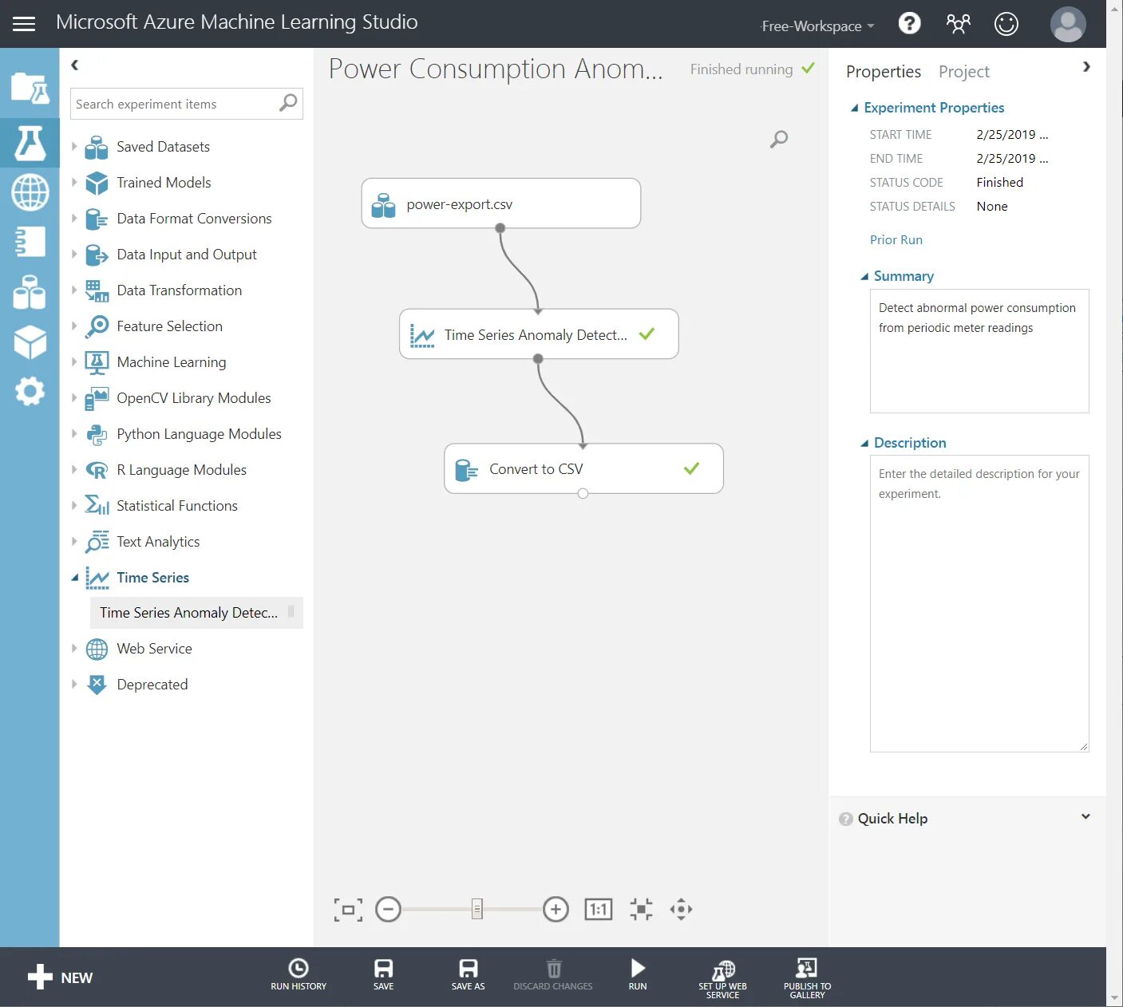
Task: Zoom out with the minus button
Action: [388, 909]
